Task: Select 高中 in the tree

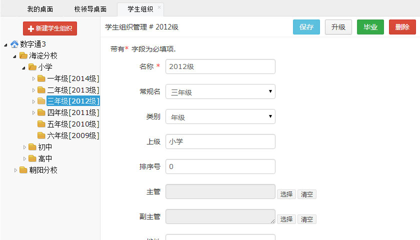Action: 45,158
